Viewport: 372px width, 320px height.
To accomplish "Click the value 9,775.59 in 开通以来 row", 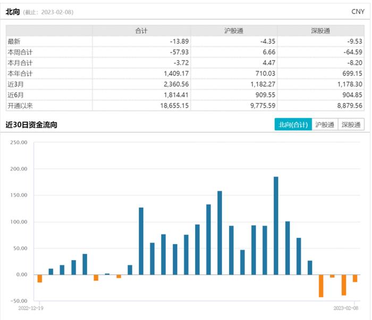I will tap(263, 106).
